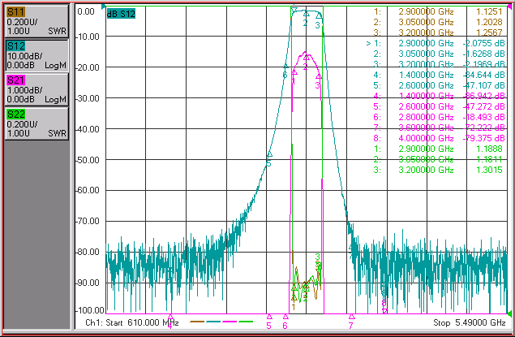The height and width of the screenshot is (337, 515).
Task: Click pink marker 7 triangle on bottom axis
Action: tap(352, 317)
